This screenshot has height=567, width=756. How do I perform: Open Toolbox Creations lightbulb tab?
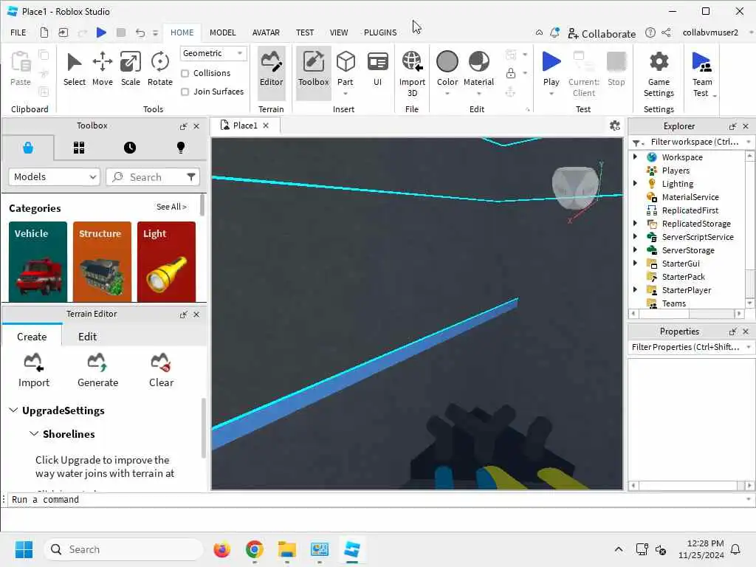pos(181,148)
